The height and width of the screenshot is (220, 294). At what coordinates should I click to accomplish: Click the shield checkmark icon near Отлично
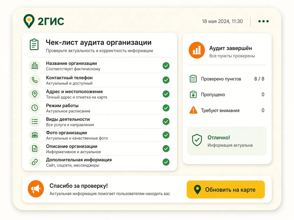tap(197, 140)
